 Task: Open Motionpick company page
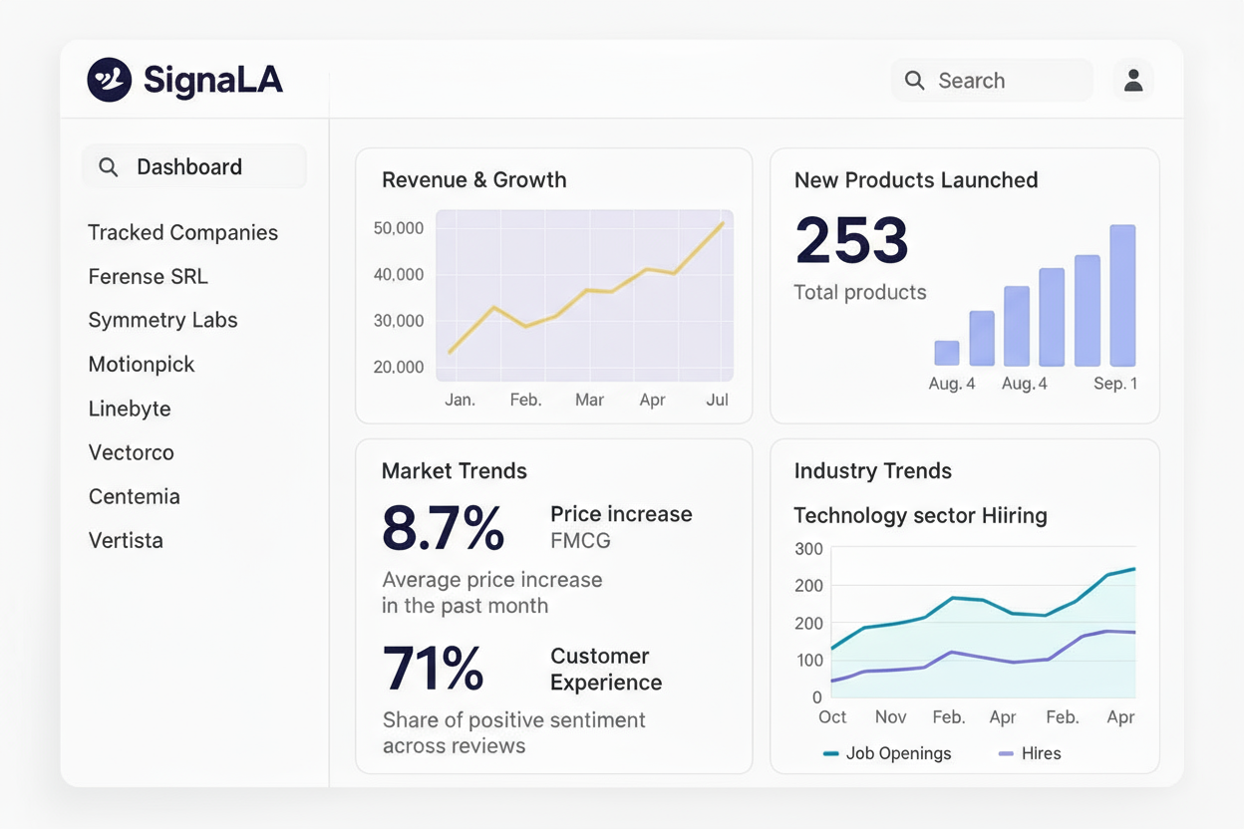click(142, 365)
